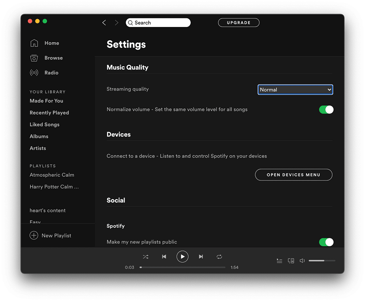
Task: Open the Radio section
Action: pos(51,73)
